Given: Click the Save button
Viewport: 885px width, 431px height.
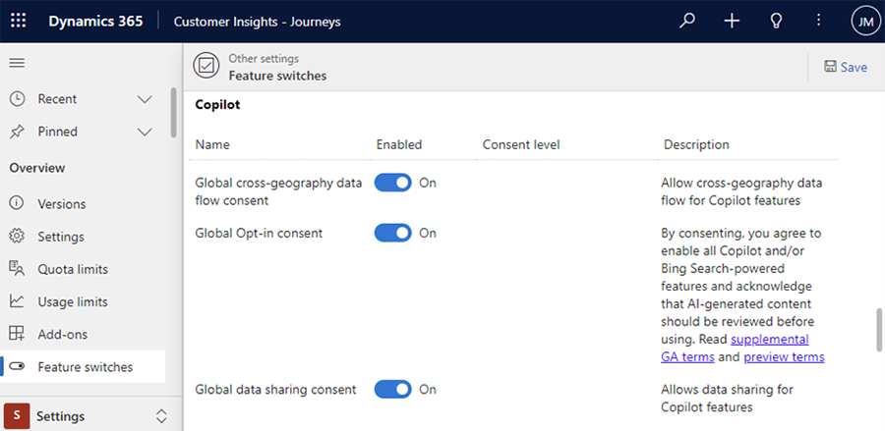Looking at the screenshot, I should (x=846, y=67).
